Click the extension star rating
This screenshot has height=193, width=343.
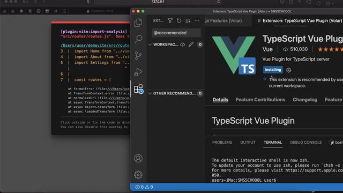(x=330, y=49)
